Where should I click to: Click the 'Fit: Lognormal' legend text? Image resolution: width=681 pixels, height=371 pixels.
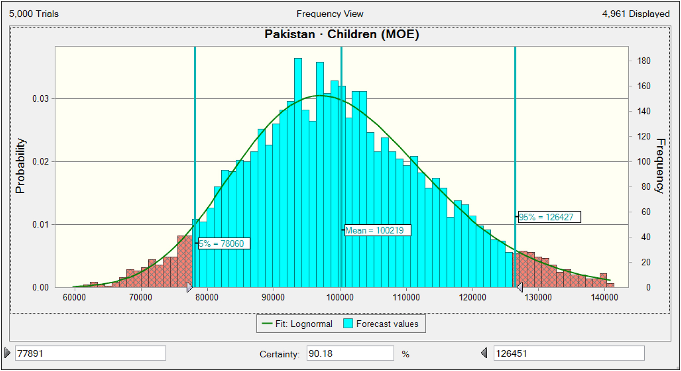(303, 324)
